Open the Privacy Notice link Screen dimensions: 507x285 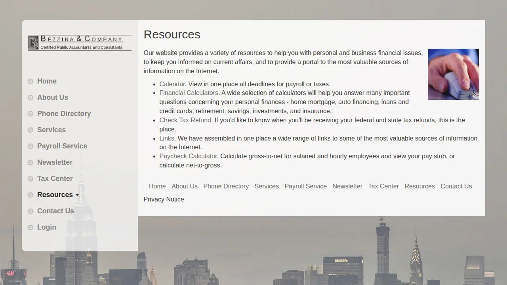tap(164, 199)
